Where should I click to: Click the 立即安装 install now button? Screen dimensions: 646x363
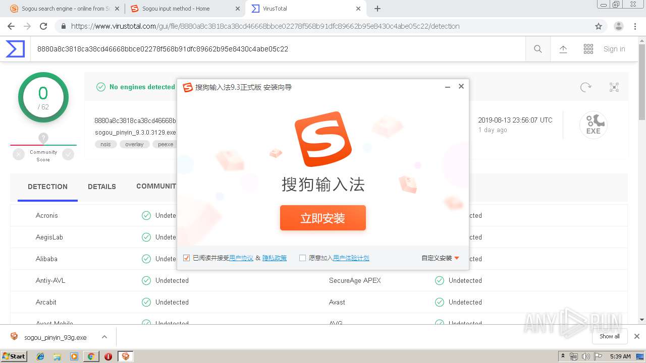click(323, 218)
